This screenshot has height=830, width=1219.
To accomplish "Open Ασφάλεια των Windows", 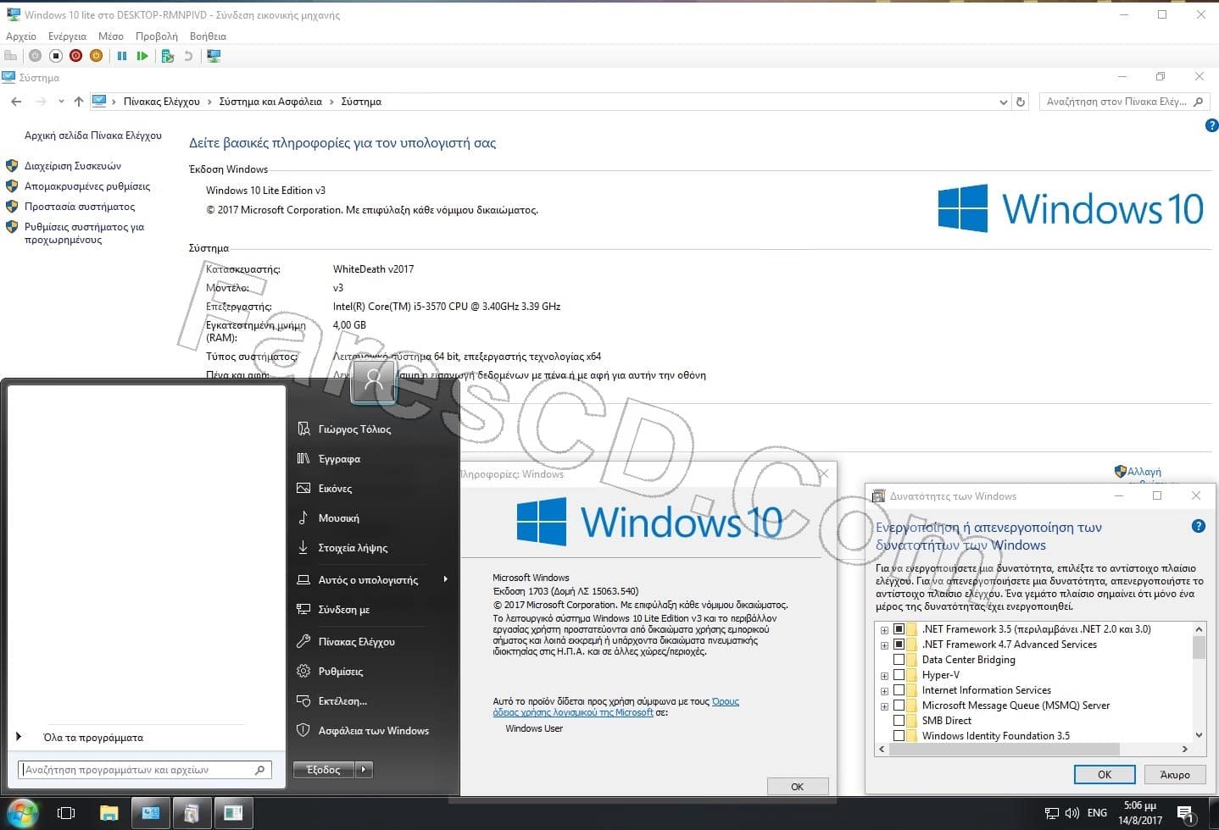I will click(373, 731).
